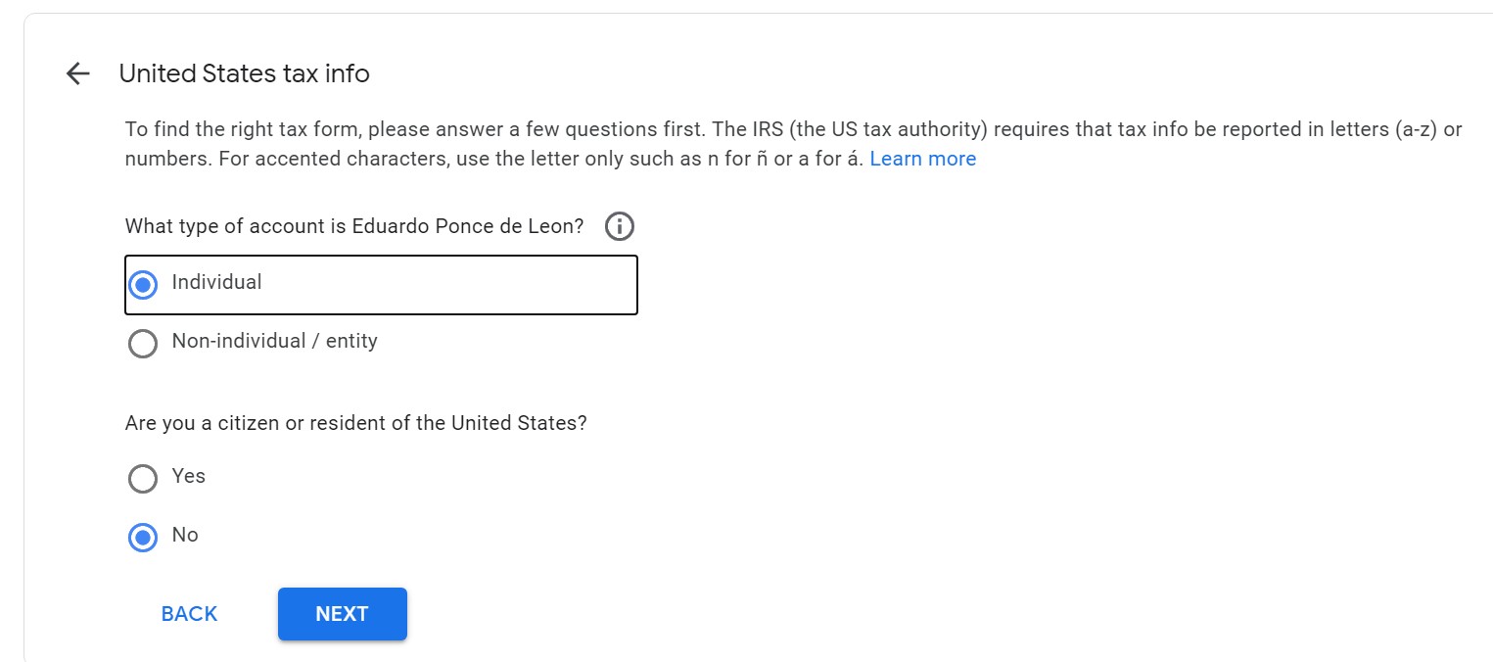Image resolution: width=1493 pixels, height=662 pixels.
Task: Click the BACK text button
Action: pyautogui.click(x=189, y=614)
